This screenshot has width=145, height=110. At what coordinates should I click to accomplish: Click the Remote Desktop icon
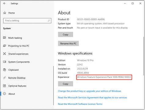5,78
